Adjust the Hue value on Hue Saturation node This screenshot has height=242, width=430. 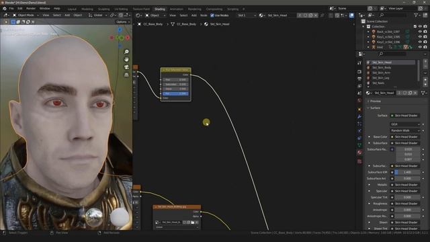click(175, 79)
